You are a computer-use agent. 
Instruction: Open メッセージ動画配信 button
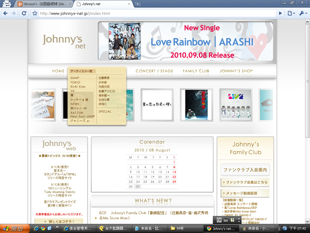tap(245, 193)
